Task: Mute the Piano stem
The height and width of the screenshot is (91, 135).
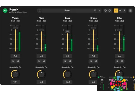Action: (44, 61)
